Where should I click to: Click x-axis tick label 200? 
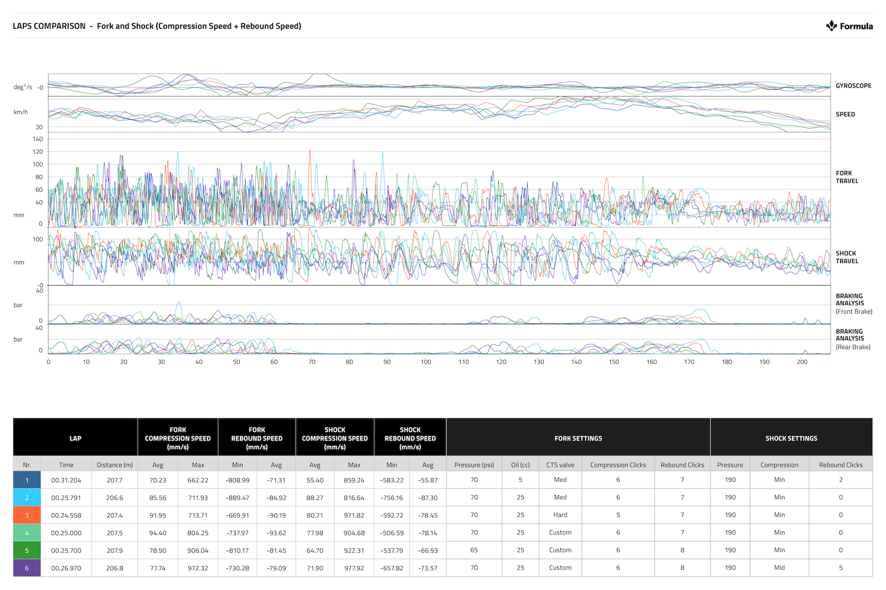(802, 362)
